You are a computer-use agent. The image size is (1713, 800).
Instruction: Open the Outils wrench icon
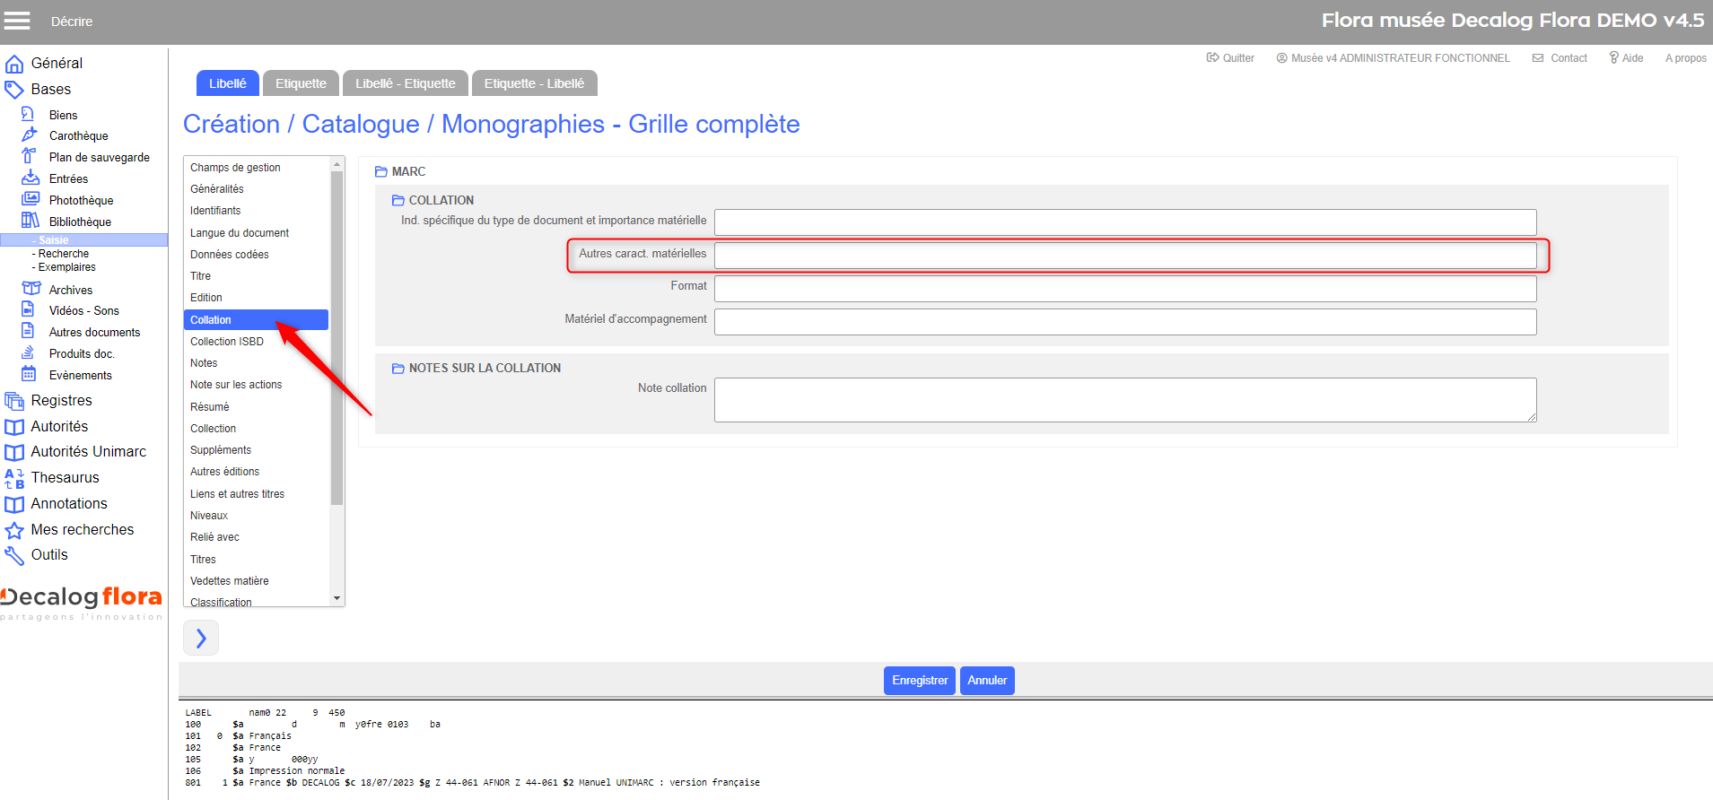(14, 556)
